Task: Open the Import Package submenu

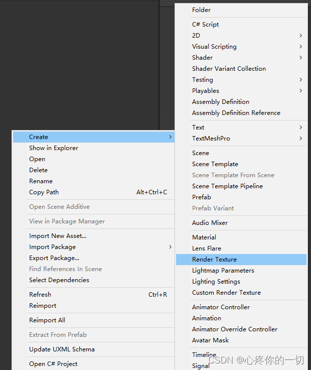Action: pyautogui.click(x=53, y=247)
